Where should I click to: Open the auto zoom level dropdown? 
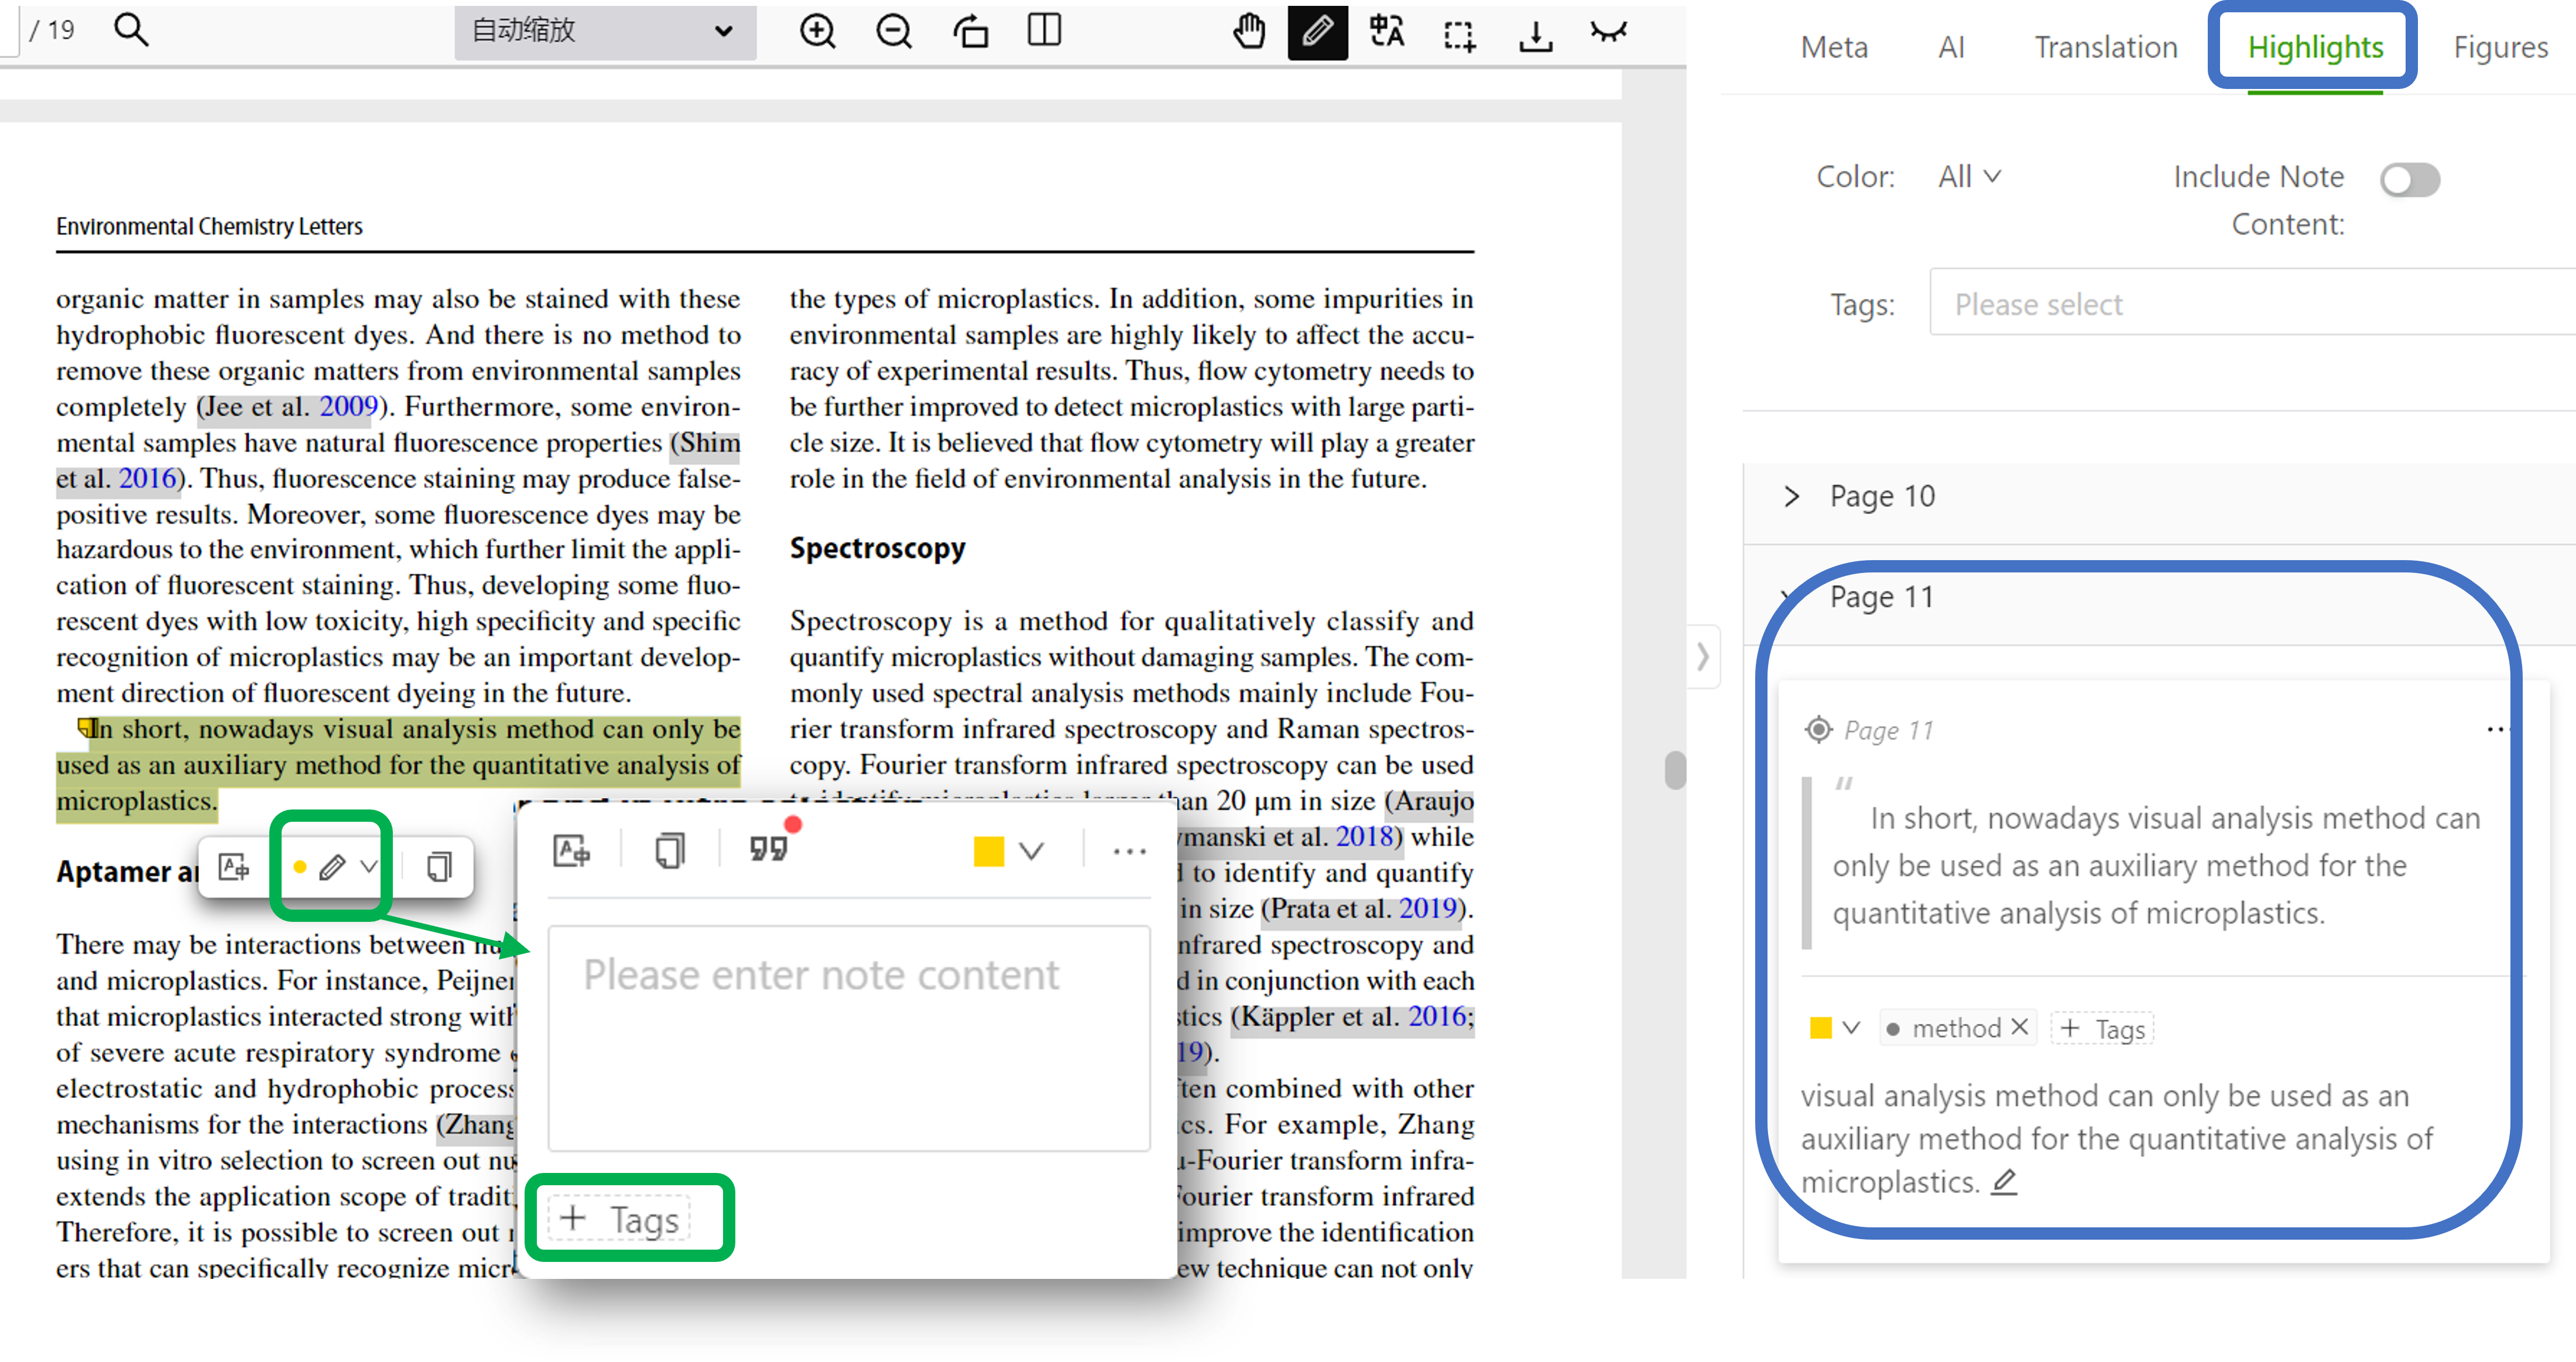[x=605, y=32]
